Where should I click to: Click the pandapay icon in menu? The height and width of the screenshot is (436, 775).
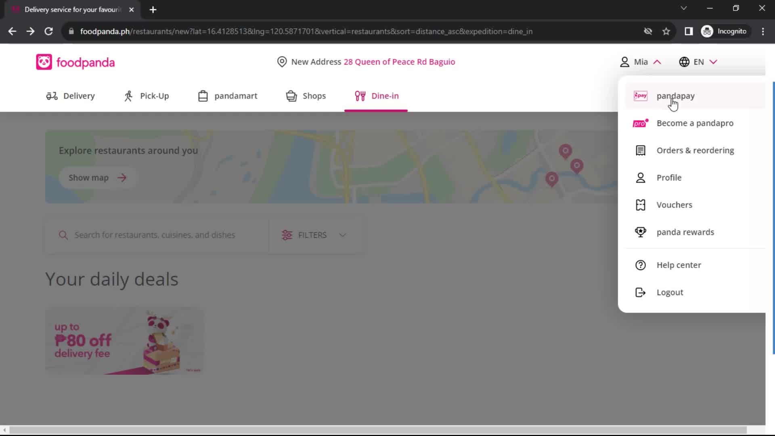(x=641, y=96)
